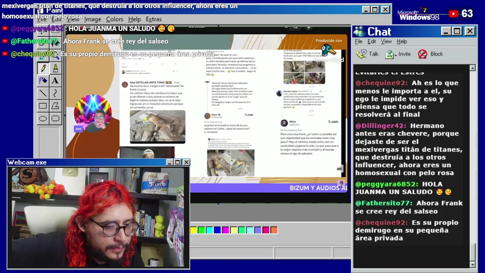Pick the magenta color swatch
Viewport: 485px width, 273px height.
[225, 230]
